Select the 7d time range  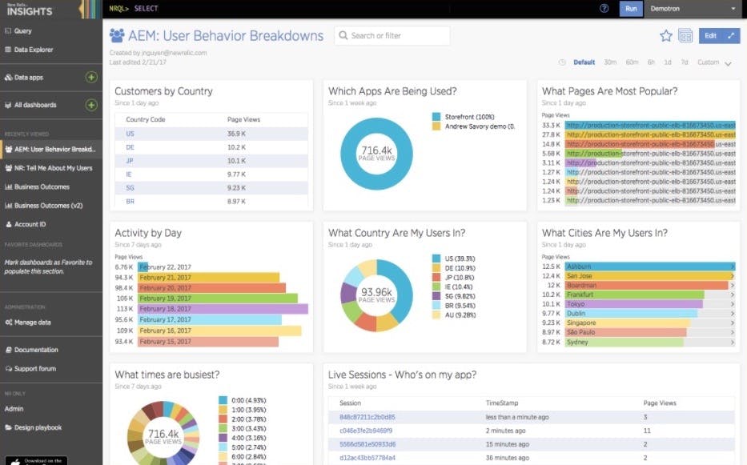pyautogui.click(x=685, y=62)
